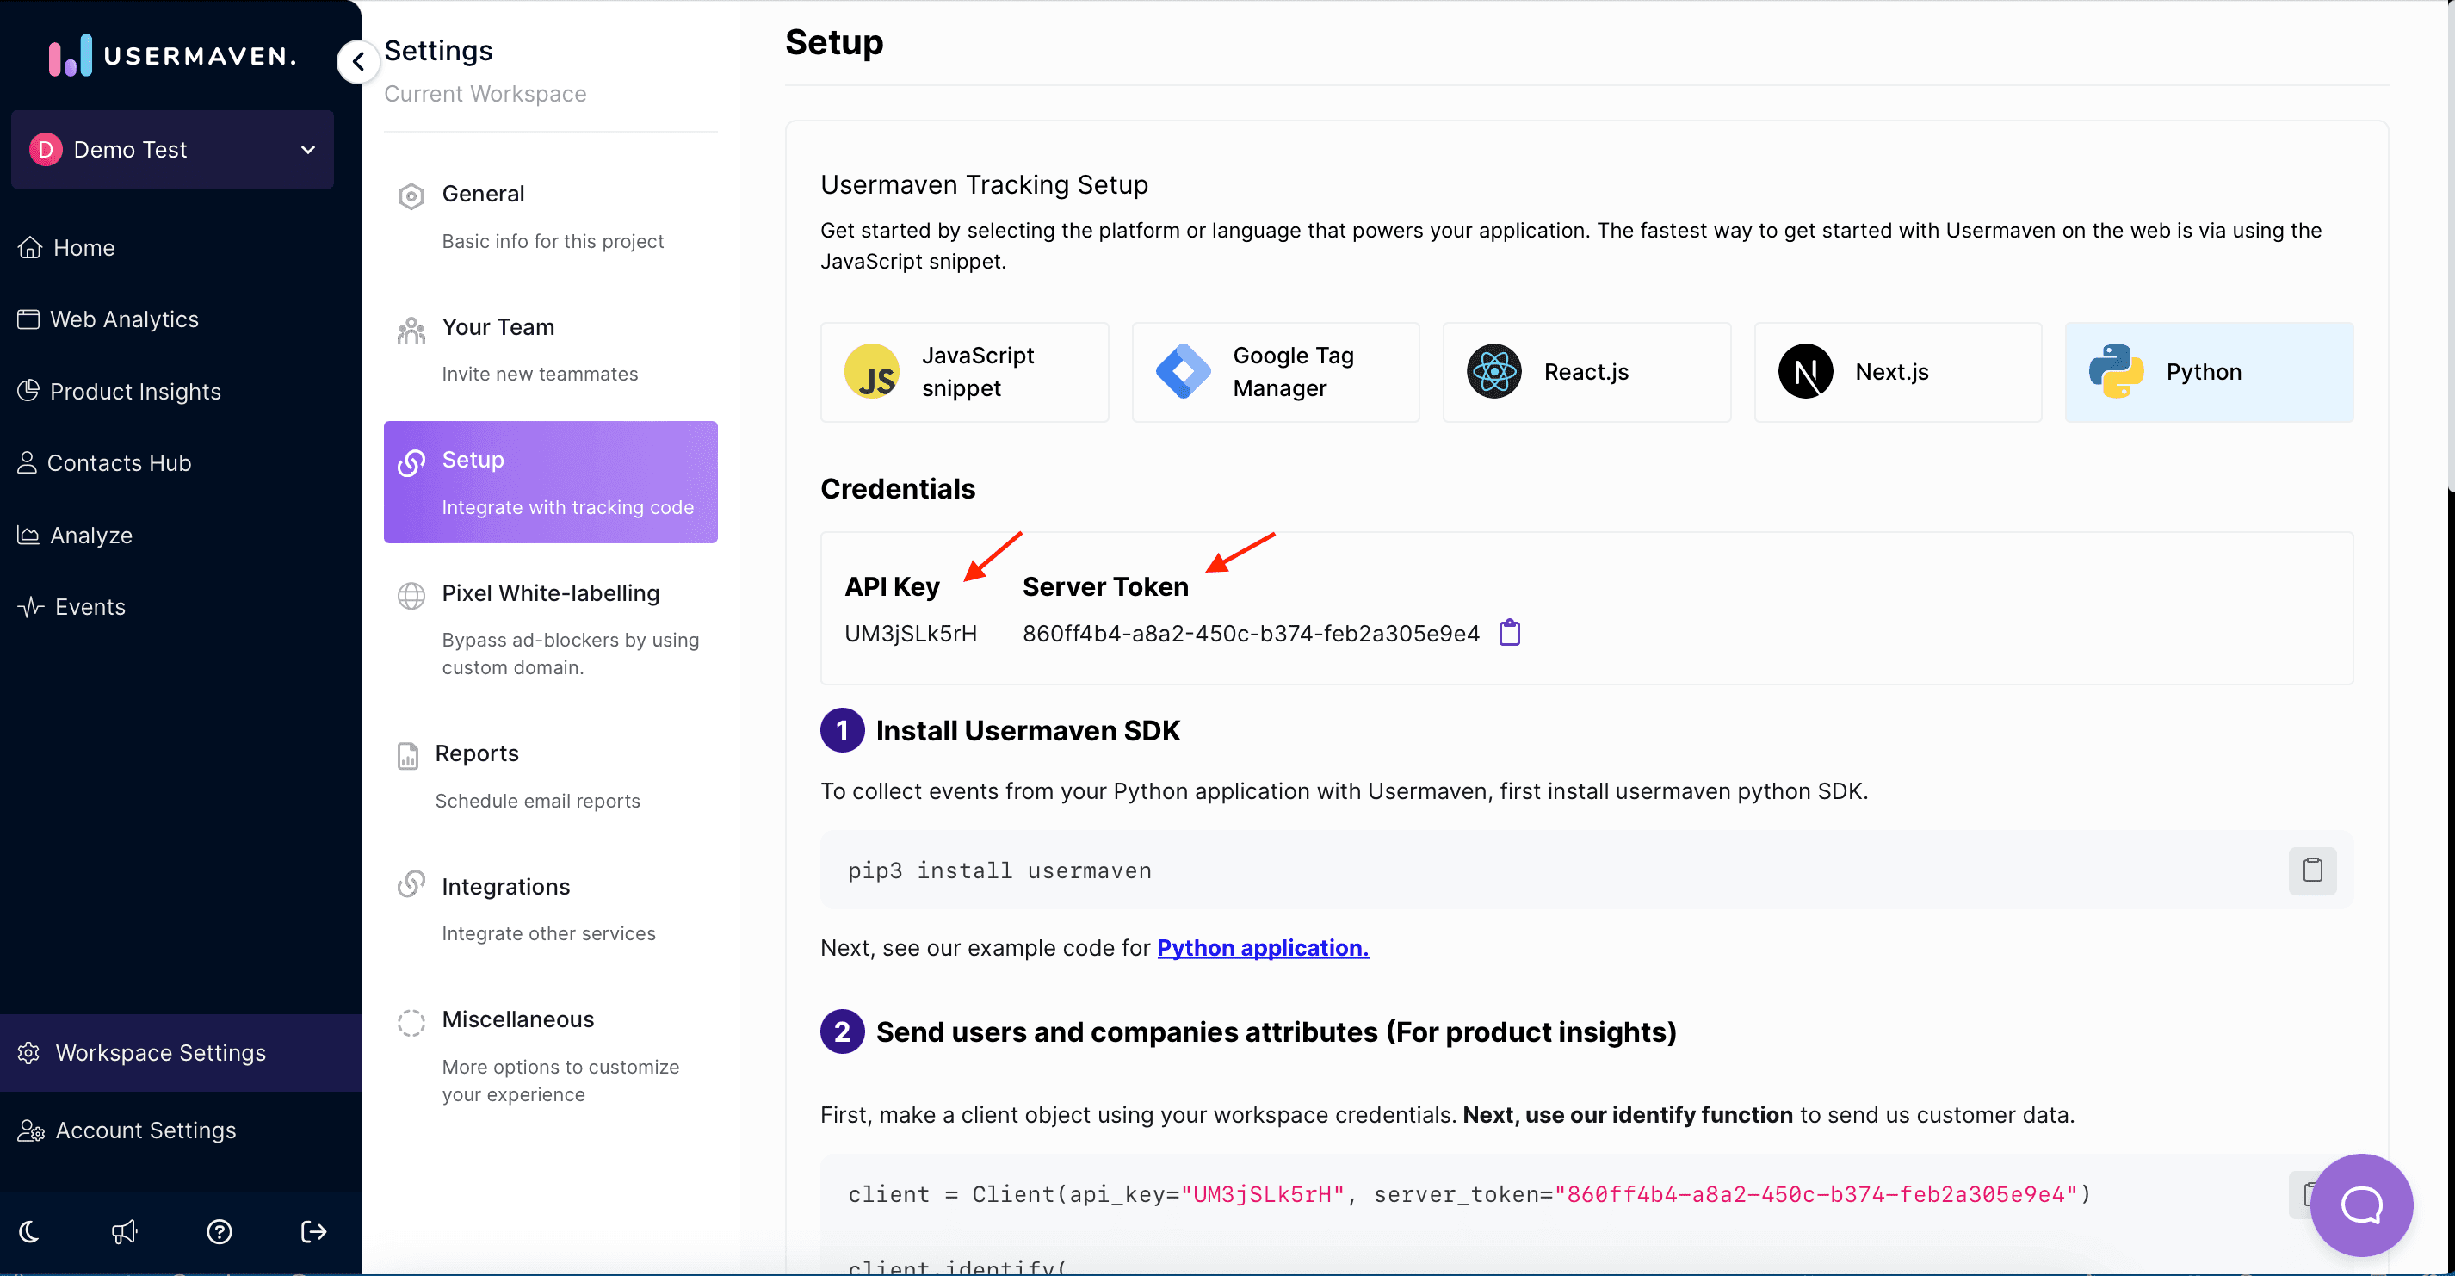Viewport: 2455px width, 1276px height.
Task: Collapse the settings panel with the back chevron
Action: tap(358, 62)
